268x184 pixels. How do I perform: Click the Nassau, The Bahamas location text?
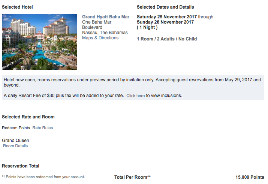[105, 33]
